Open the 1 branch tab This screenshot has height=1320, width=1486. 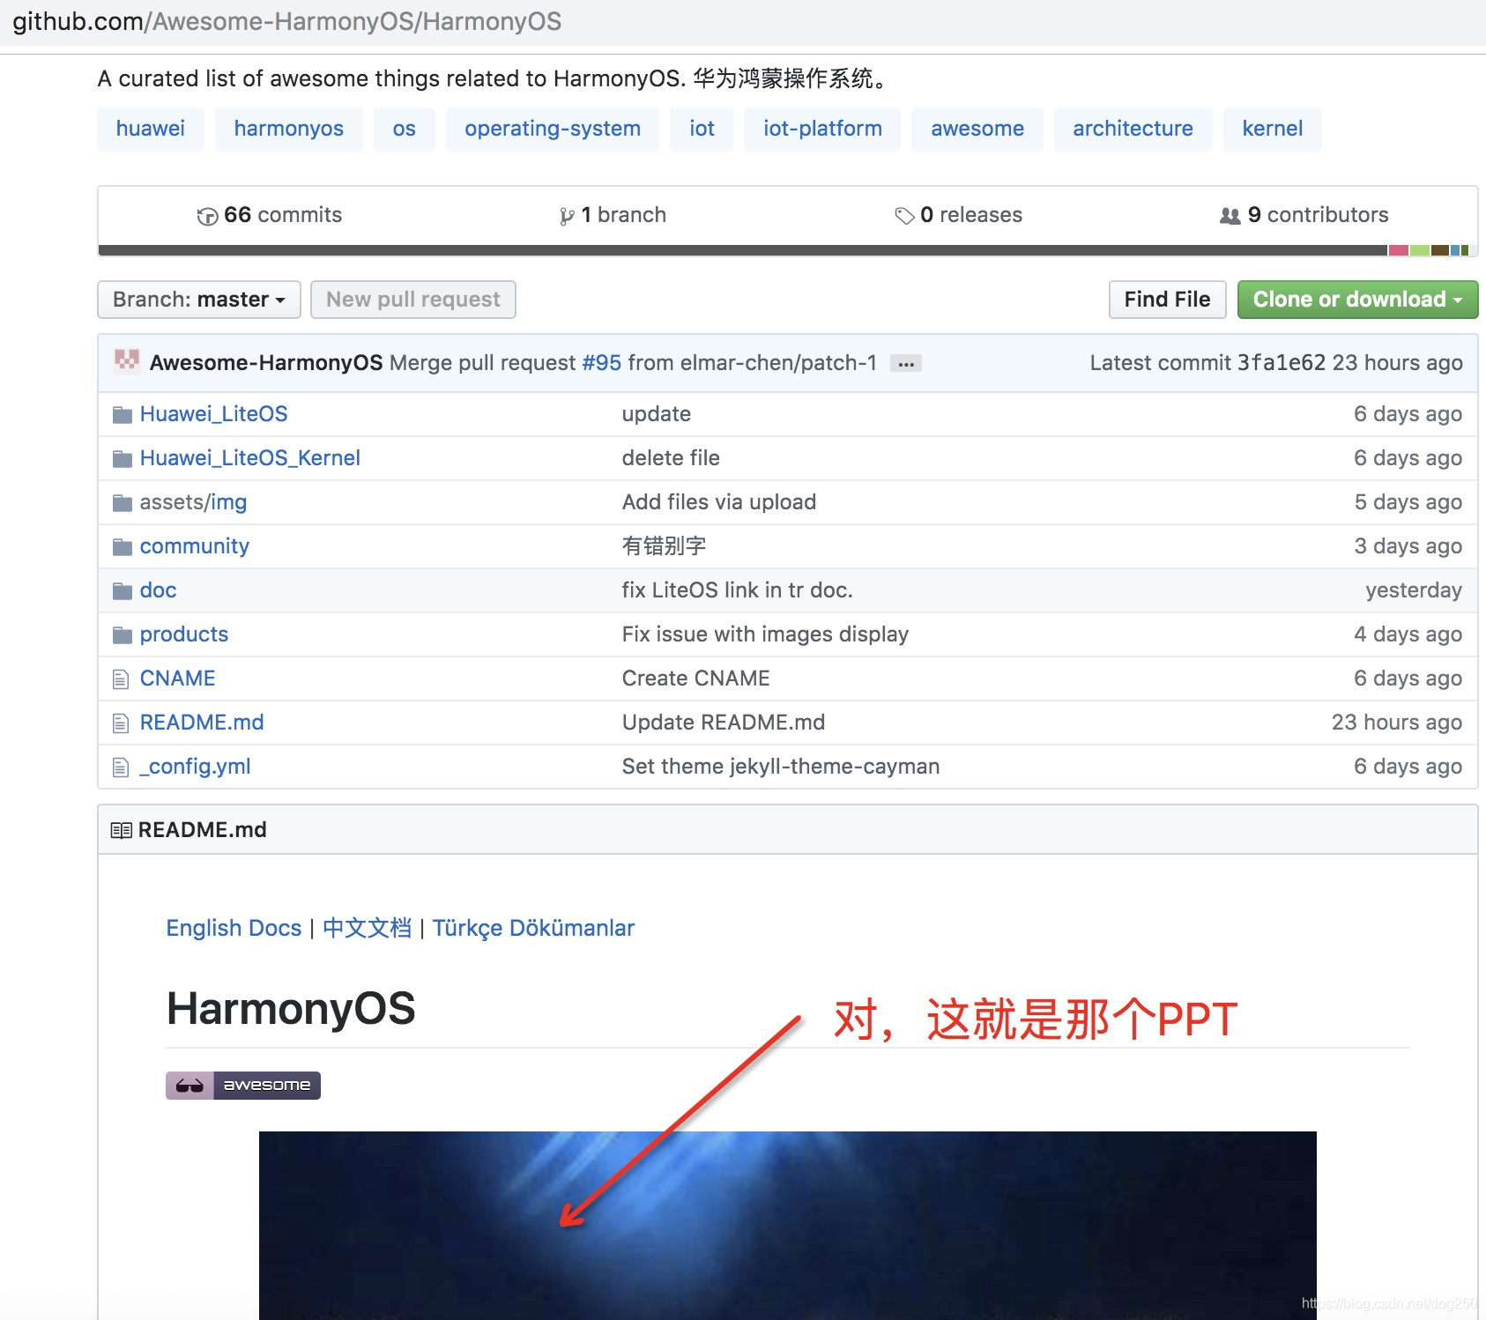point(613,215)
